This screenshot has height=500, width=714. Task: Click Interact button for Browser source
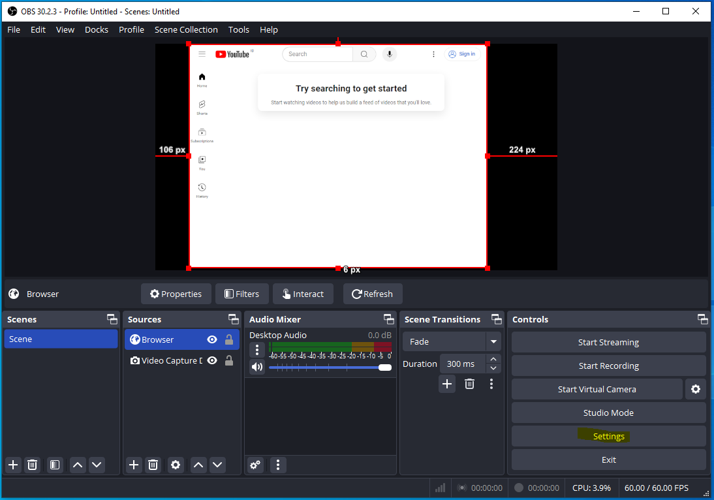coord(303,294)
